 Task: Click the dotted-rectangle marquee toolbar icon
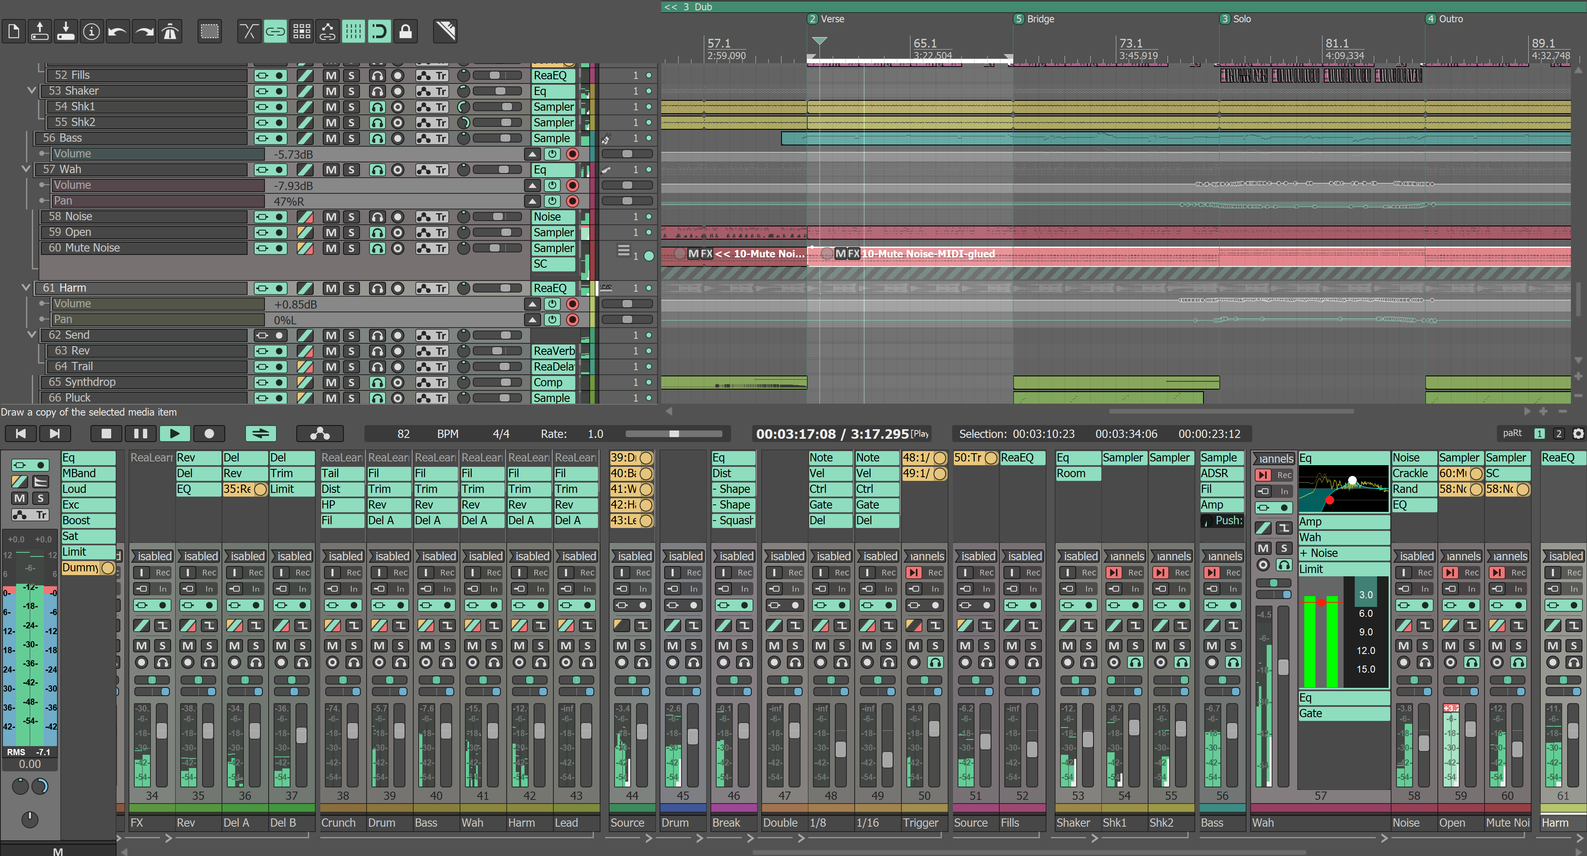(x=210, y=31)
